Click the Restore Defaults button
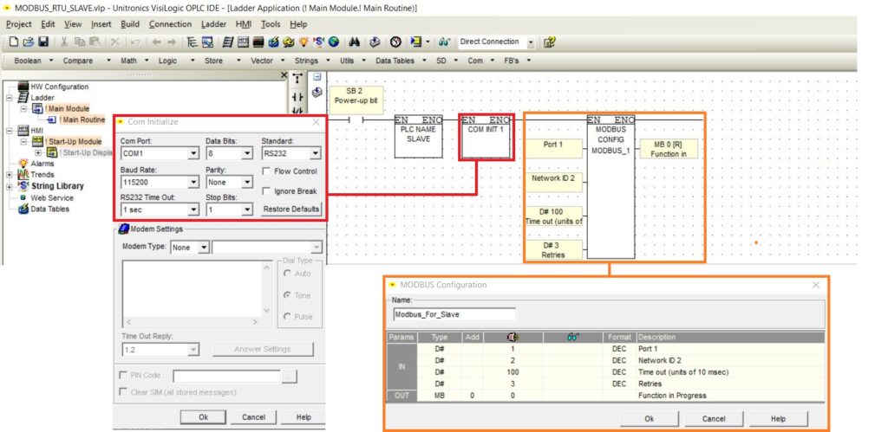 (x=291, y=210)
